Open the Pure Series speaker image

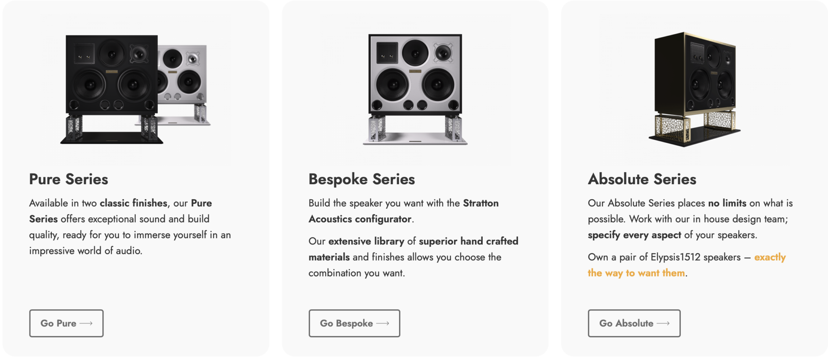[x=136, y=90]
